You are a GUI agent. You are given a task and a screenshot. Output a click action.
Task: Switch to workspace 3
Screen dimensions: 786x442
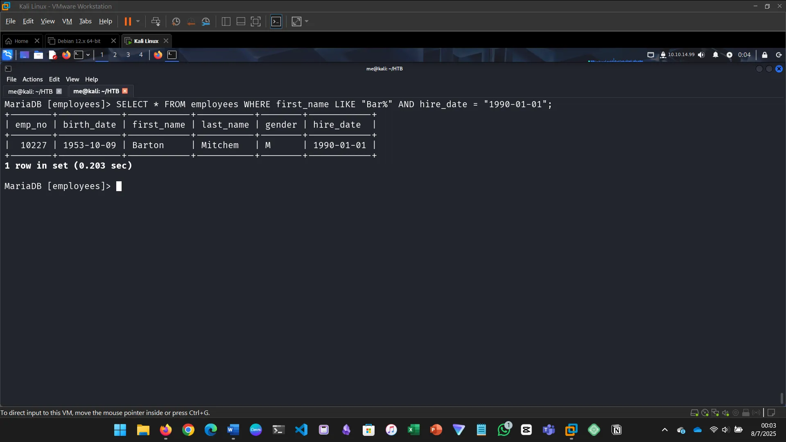(128, 55)
